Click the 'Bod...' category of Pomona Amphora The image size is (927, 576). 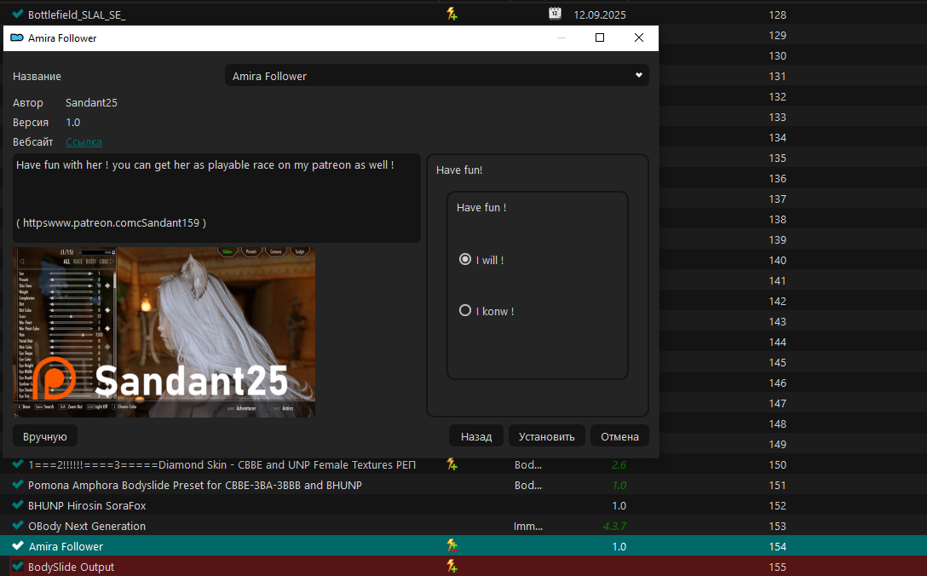pyautogui.click(x=528, y=485)
